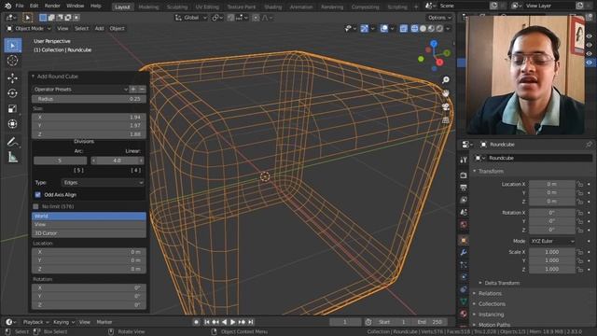Switch to rendered viewport shading
The image size is (597, 336).
pyautogui.click(x=439, y=29)
